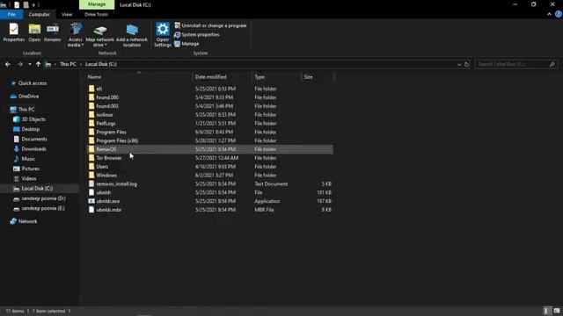Open the Access media dropdown
This screenshot has width=563, height=316.
pos(76,35)
